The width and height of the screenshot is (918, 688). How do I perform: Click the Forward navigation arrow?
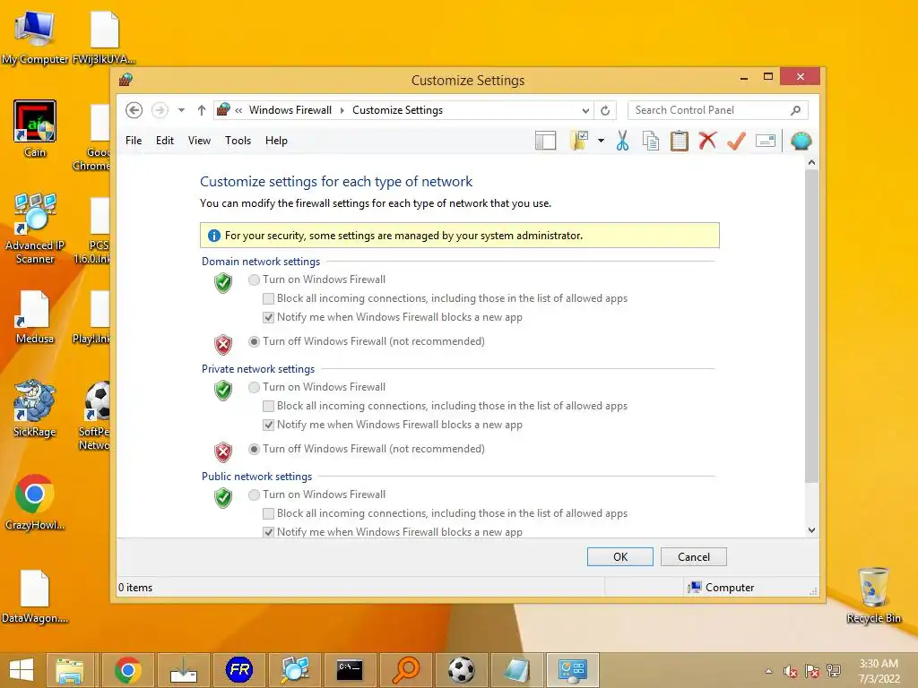(x=160, y=110)
